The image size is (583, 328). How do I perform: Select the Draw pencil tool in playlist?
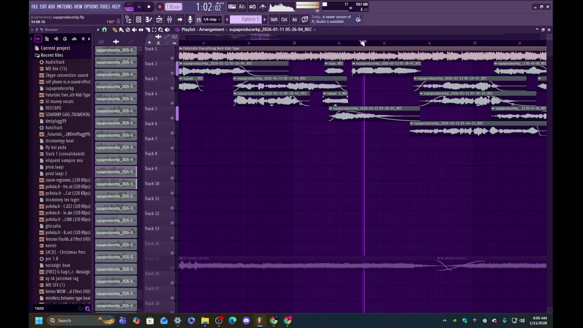coord(115,30)
